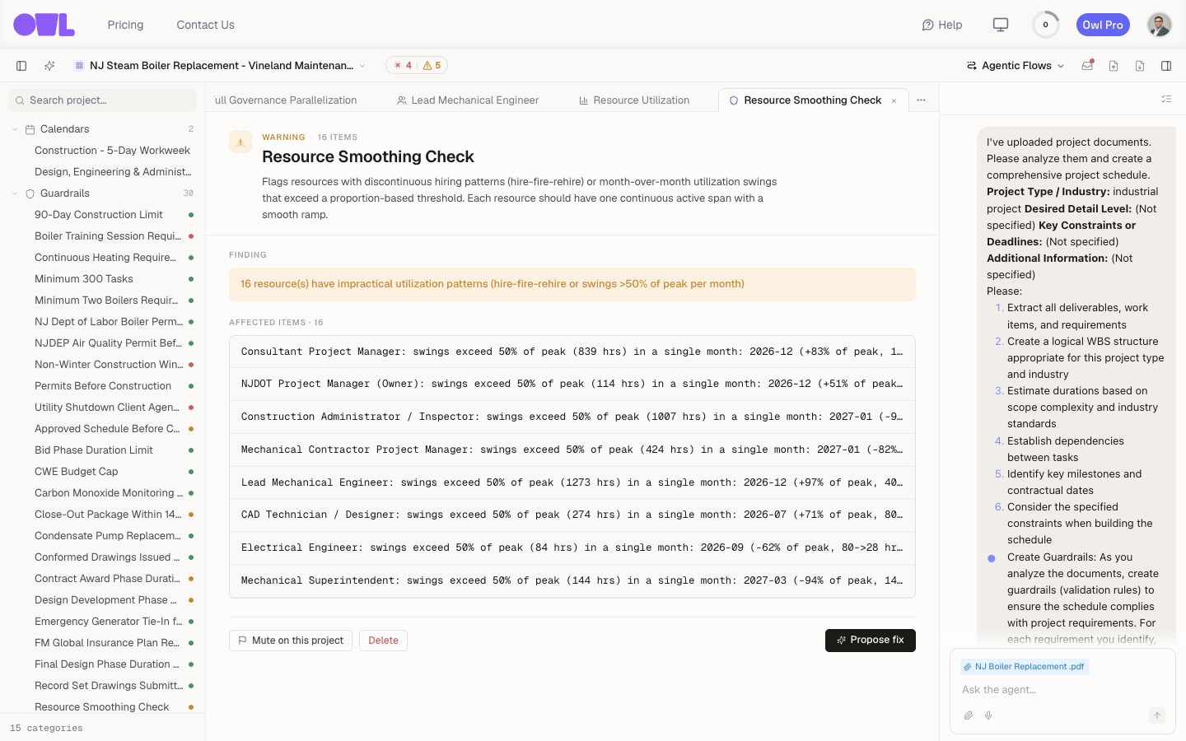The height and width of the screenshot is (741, 1186).
Task: Select Mechanical Superintendent affected item row
Action: 572,580
